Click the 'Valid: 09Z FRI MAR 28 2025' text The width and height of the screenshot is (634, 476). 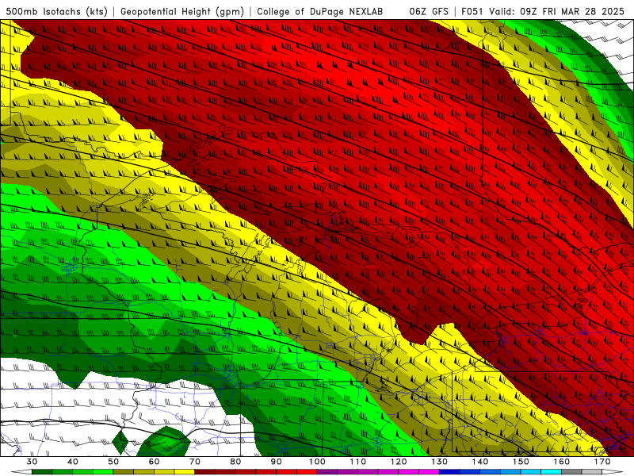[x=557, y=12]
